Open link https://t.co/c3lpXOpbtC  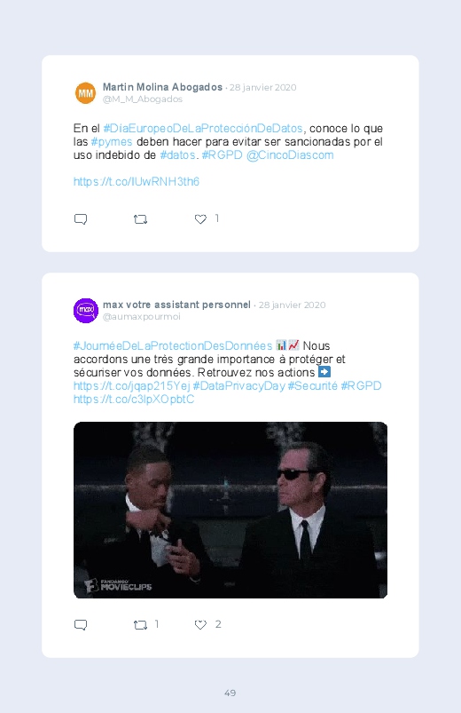click(x=134, y=400)
